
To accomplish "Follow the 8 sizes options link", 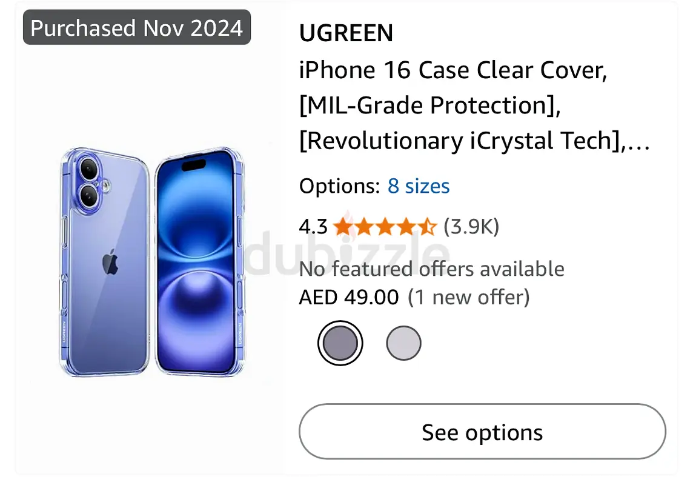I will (x=419, y=186).
